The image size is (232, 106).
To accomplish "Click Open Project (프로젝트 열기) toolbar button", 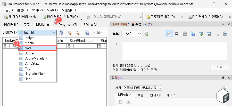I will pyautogui.click(x=161, y=17).
